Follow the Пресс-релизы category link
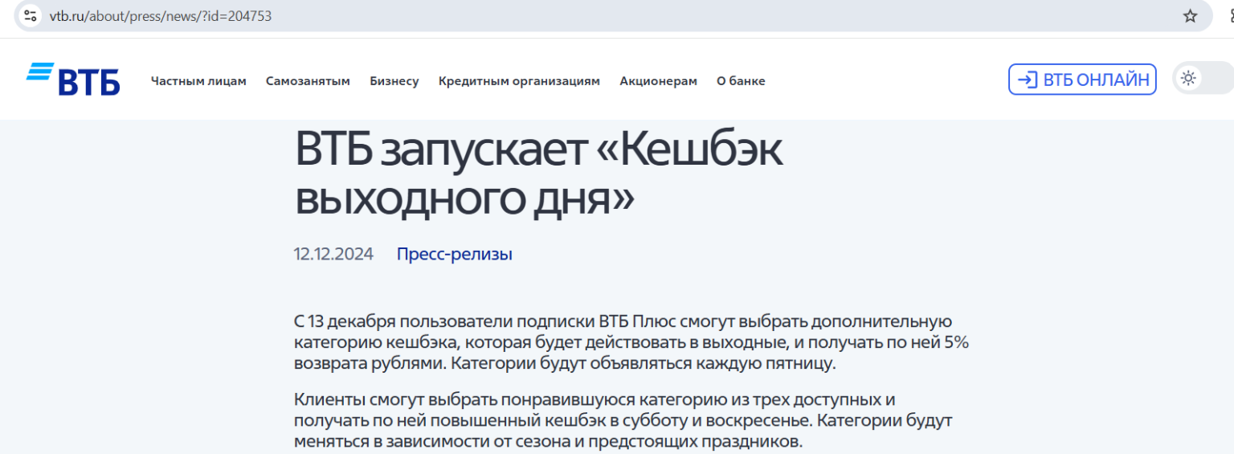Screen dimensions: 1234x454 (x=454, y=255)
